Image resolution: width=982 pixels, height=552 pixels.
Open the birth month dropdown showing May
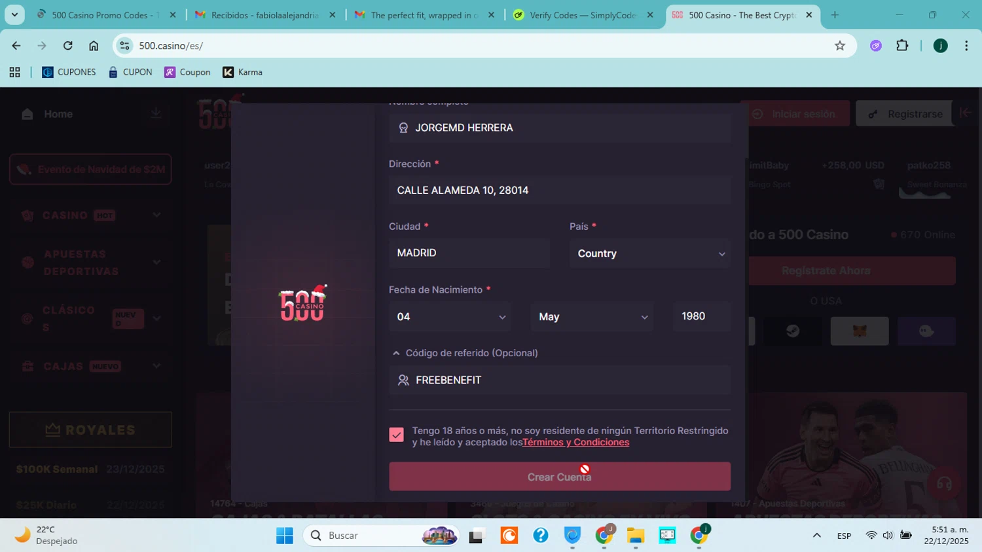coord(592,317)
